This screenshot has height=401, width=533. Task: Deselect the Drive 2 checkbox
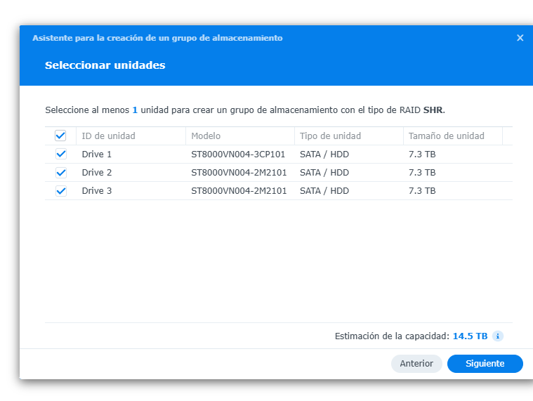click(60, 172)
